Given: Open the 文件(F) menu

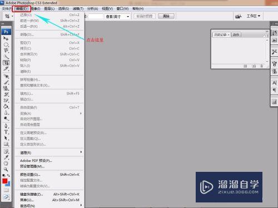Looking at the screenshot, I should (x=7, y=9).
